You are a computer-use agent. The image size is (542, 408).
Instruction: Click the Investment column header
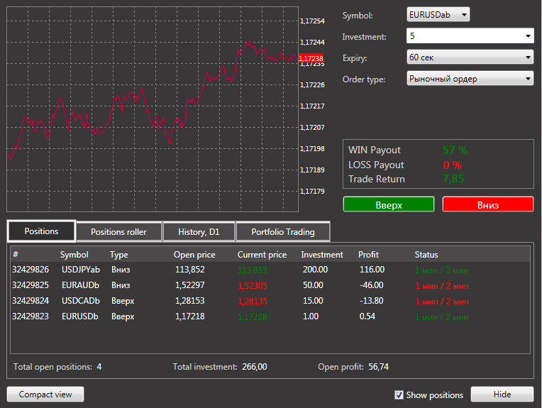click(322, 255)
